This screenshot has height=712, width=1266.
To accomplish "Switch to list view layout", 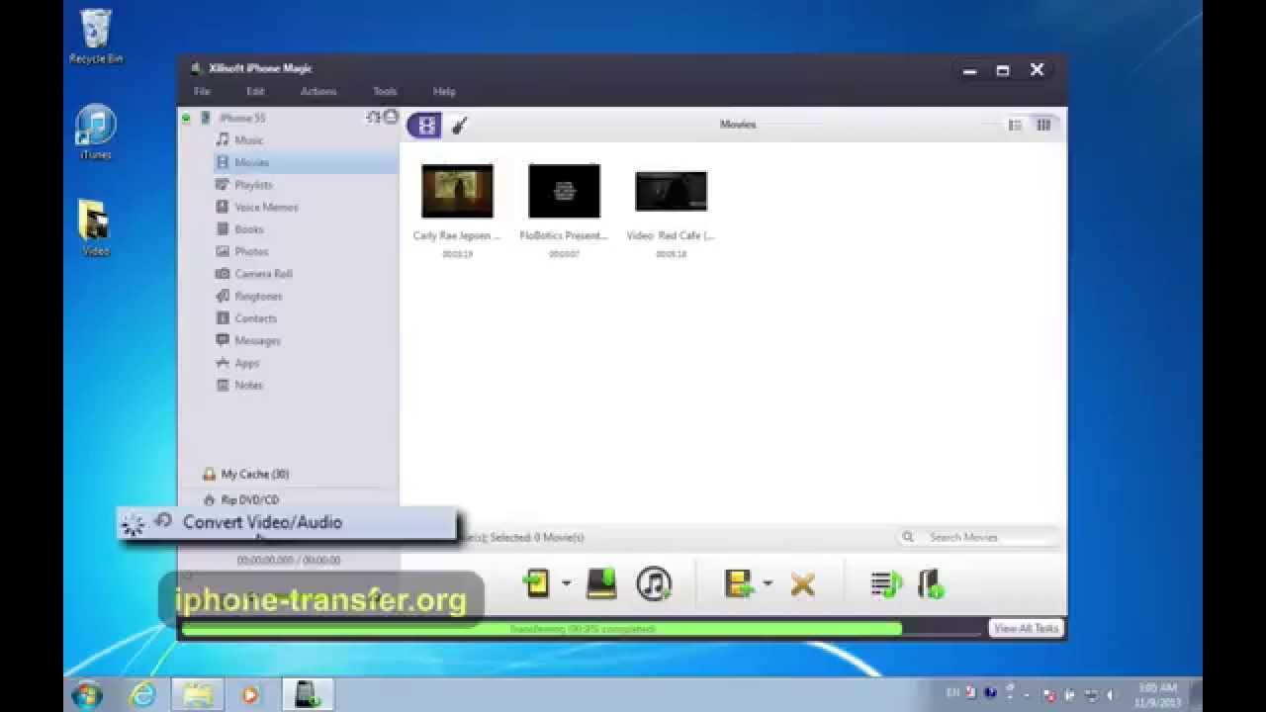I will [1015, 125].
